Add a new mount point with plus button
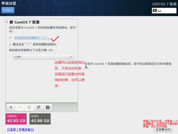 pos(11,107)
